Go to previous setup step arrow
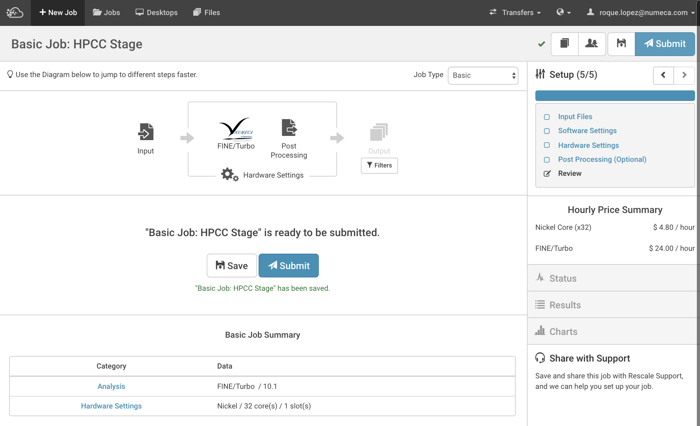700x426 pixels. click(x=663, y=75)
